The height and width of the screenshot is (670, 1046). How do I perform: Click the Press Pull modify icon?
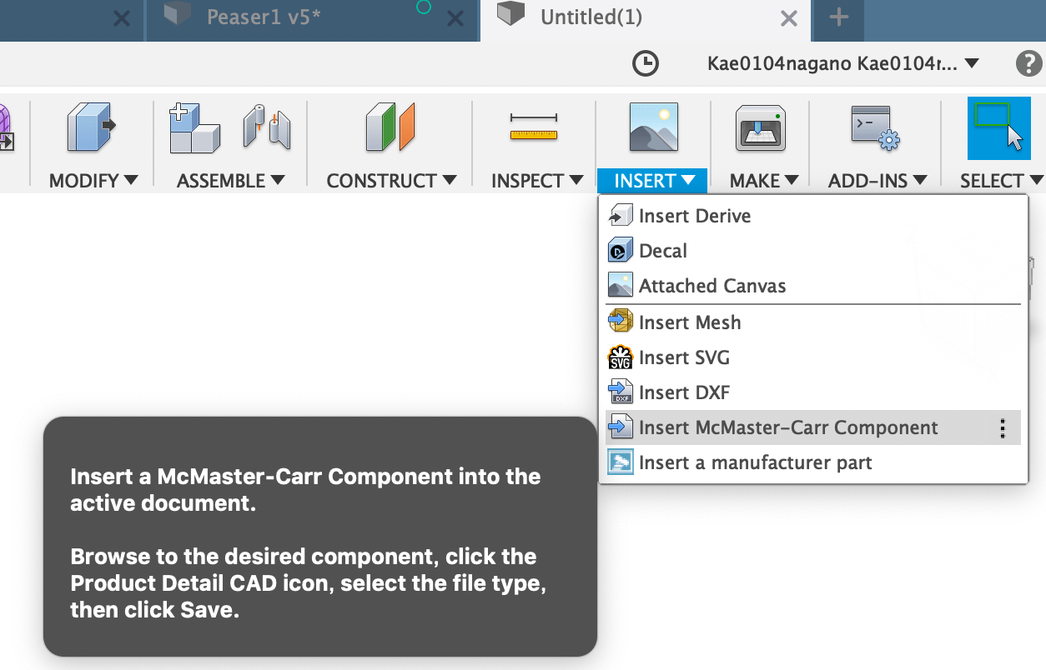click(91, 127)
